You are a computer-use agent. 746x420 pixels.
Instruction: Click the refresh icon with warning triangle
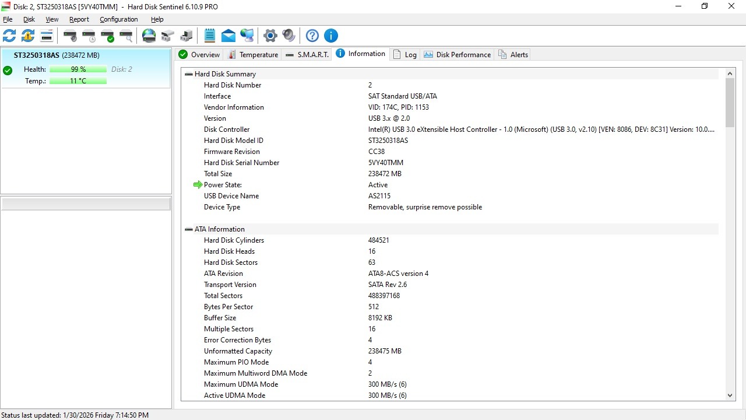coord(28,36)
